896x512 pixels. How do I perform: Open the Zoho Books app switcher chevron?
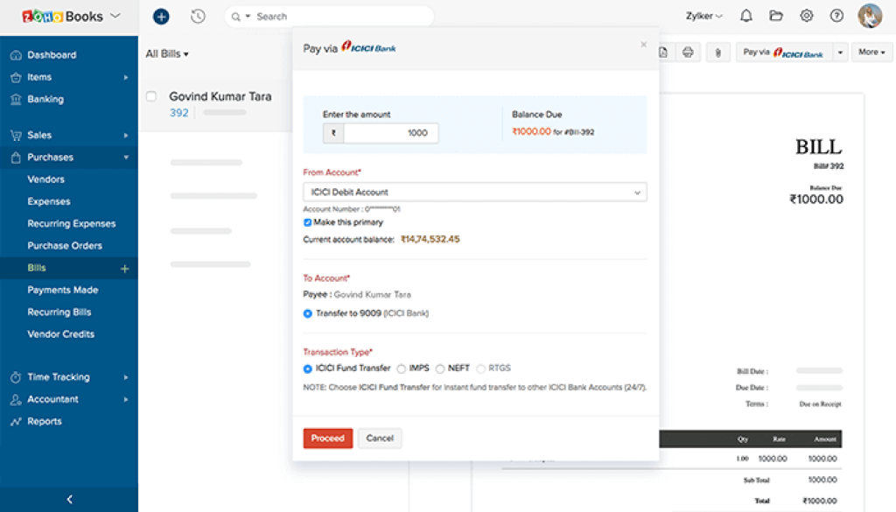click(115, 16)
